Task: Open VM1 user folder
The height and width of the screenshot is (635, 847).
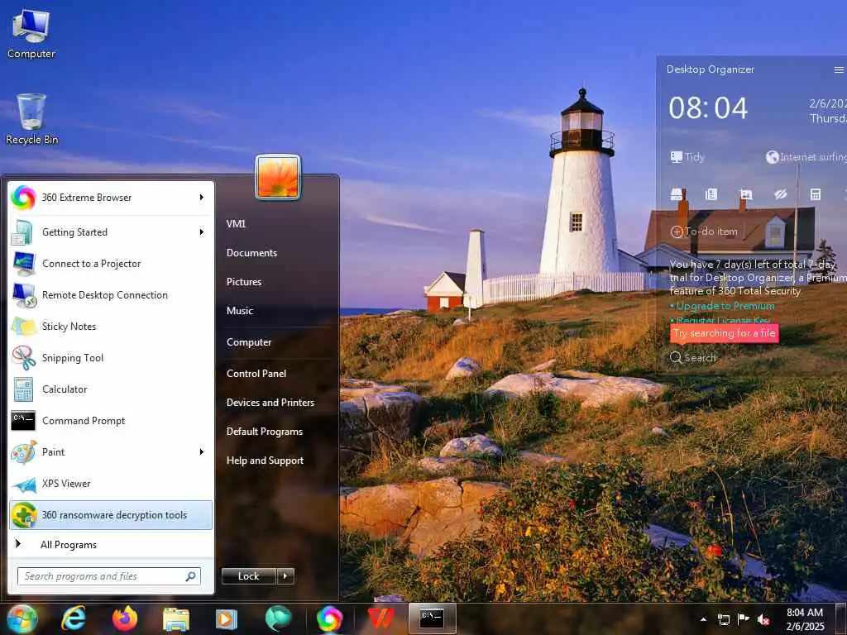Action: [237, 223]
